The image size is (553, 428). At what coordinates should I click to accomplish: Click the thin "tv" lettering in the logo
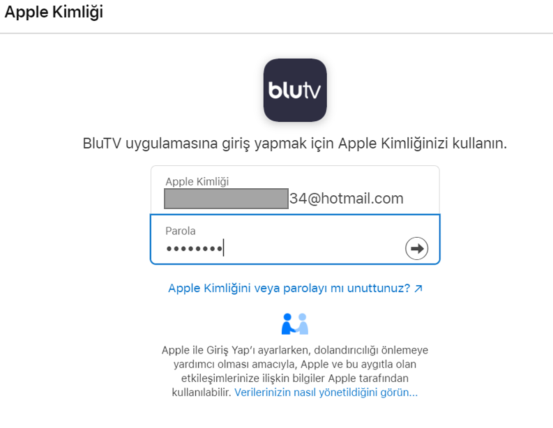311,91
